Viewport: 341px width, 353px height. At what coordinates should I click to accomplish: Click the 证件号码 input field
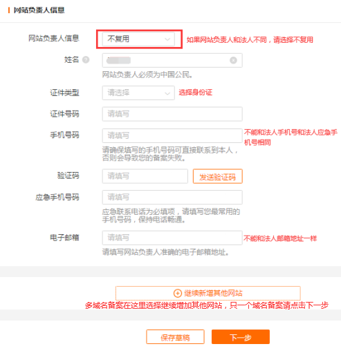point(172,114)
